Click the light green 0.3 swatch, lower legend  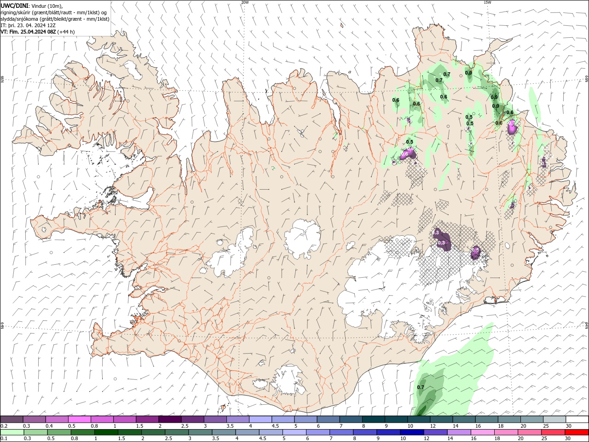click(35, 432)
